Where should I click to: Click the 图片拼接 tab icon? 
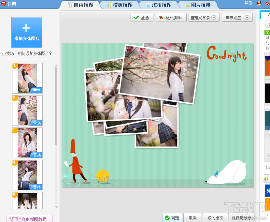pos(188,5)
